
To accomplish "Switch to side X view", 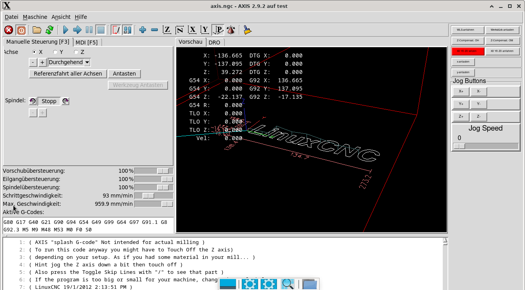I will pos(192,30).
